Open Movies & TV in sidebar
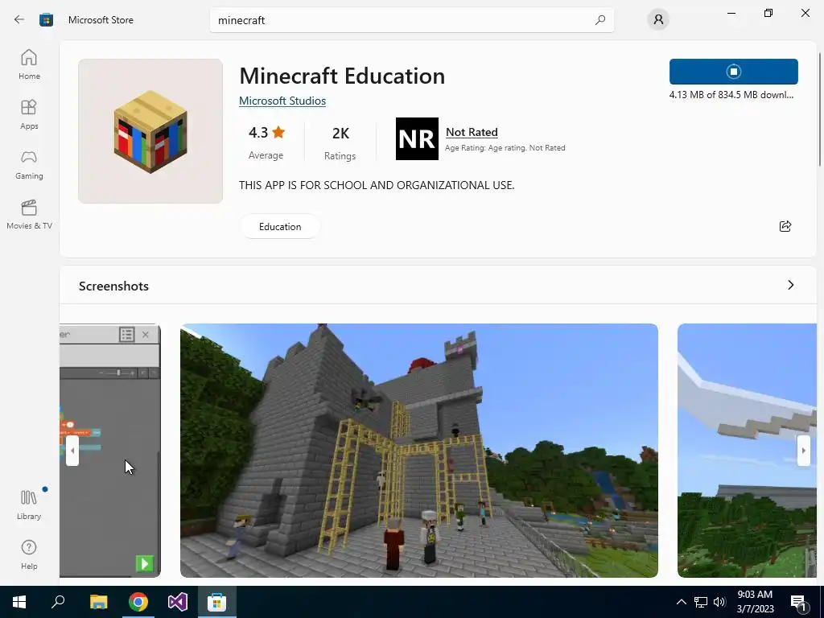The width and height of the screenshot is (824, 618). tap(29, 214)
